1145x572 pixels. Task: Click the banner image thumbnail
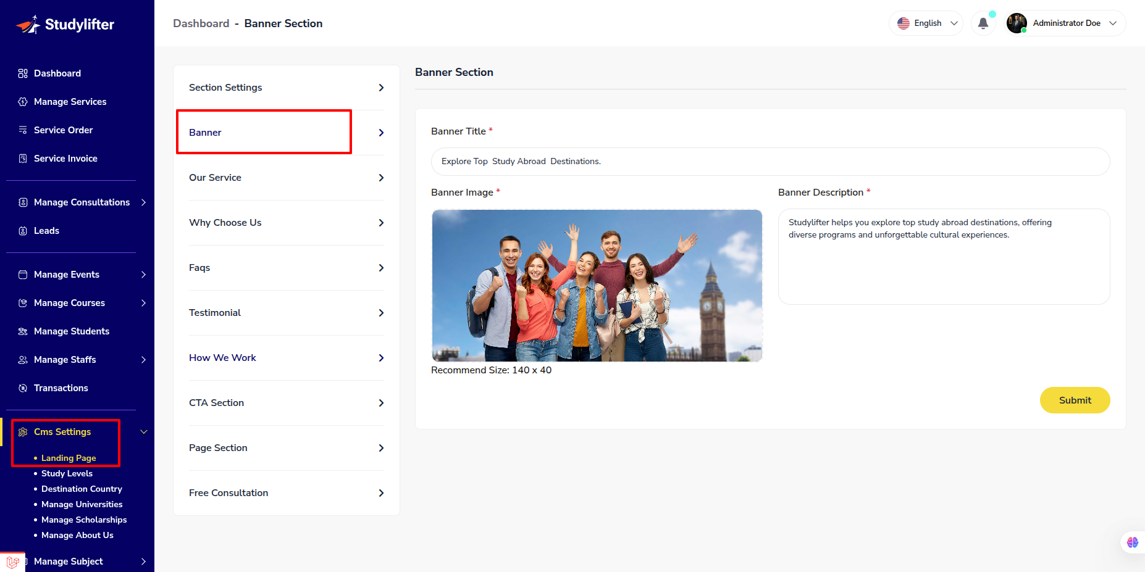pos(597,286)
